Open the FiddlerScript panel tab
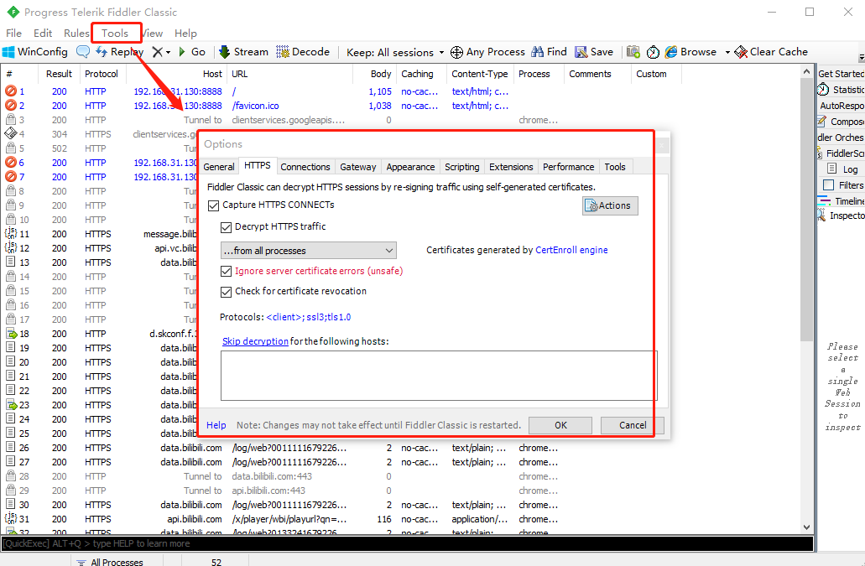 pyautogui.click(x=841, y=153)
